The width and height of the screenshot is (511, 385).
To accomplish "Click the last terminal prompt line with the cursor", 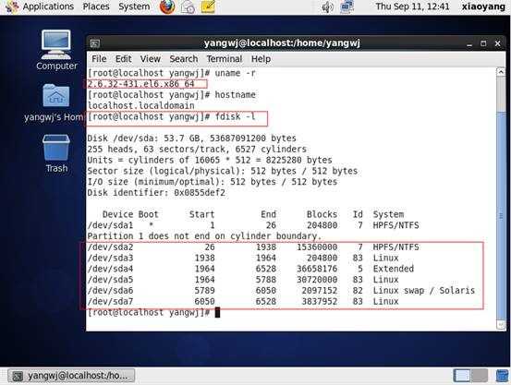I will click(153, 312).
